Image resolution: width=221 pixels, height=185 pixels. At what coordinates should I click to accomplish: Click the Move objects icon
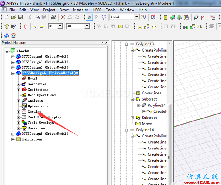[x=140, y=27]
